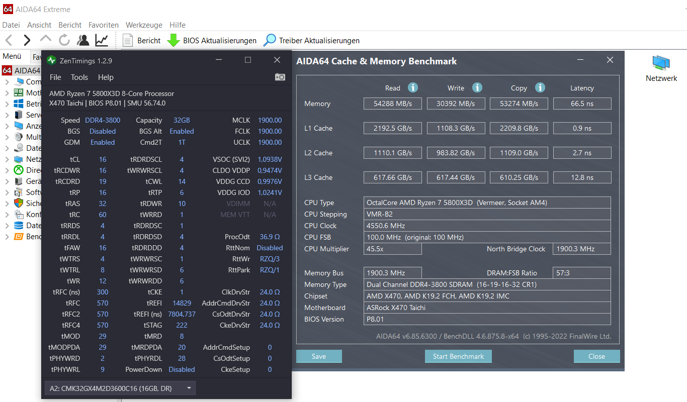The height and width of the screenshot is (402, 687).
Task: Open the Werkzeuge menu in AIDA64
Action: tap(144, 25)
